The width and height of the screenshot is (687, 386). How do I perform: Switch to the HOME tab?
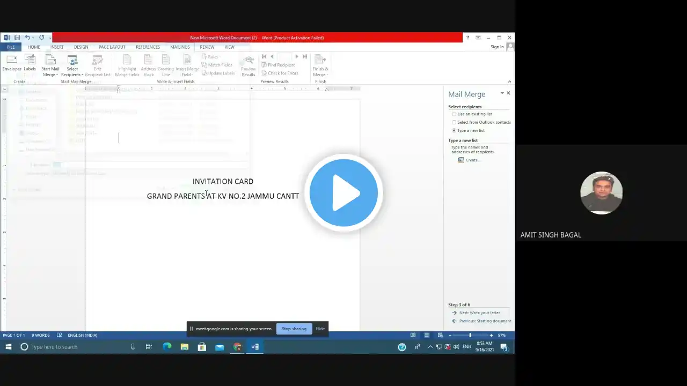tap(34, 47)
